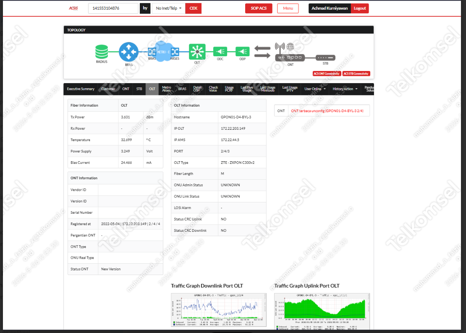Click the Traffic Graph Uplink Port OLT heading
Viewport: 466px width, 333px height.
[307, 286]
